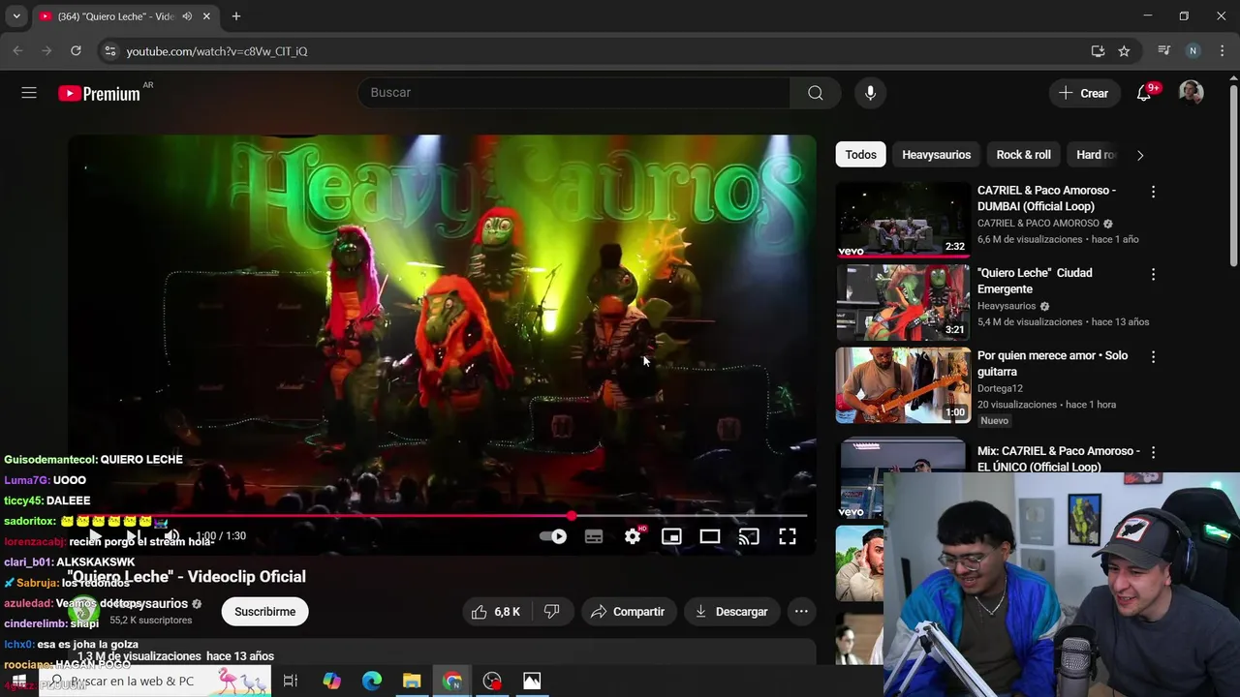Open the YouTube hamburger guide menu

pos(29,93)
